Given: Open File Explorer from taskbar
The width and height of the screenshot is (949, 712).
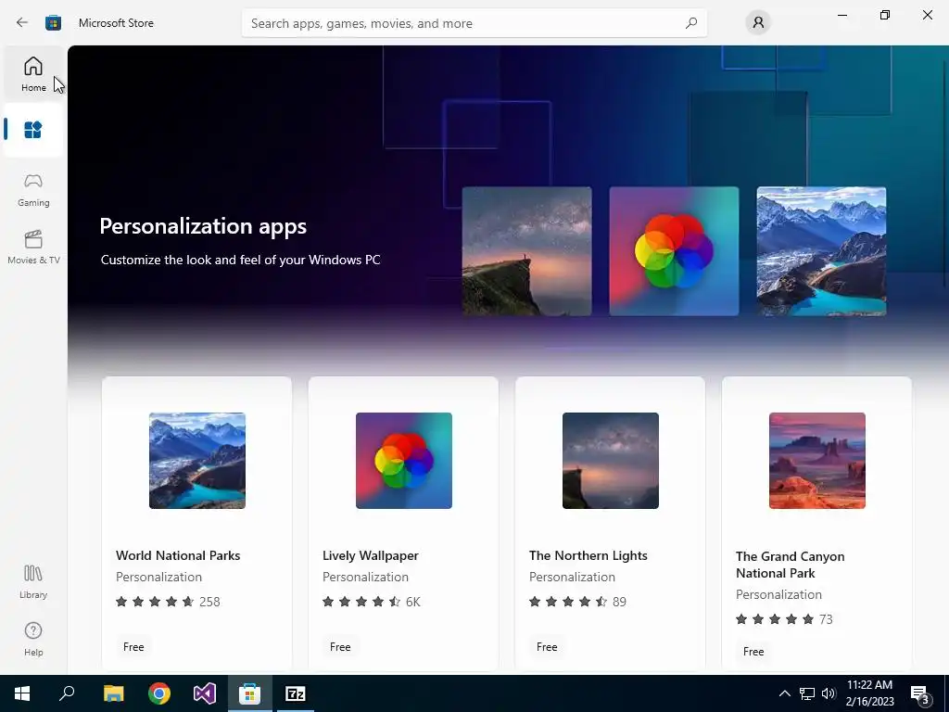Looking at the screenshot, I should point(113,693).
